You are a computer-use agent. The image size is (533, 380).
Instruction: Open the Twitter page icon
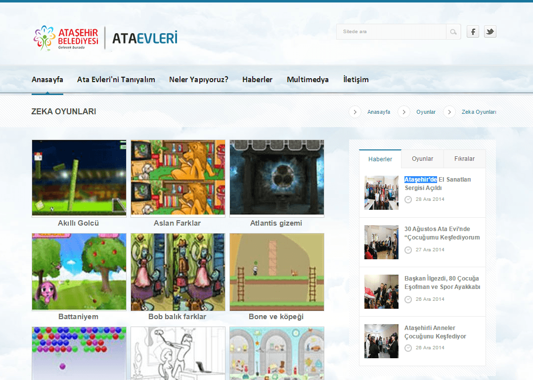click(x=490, y=32)
